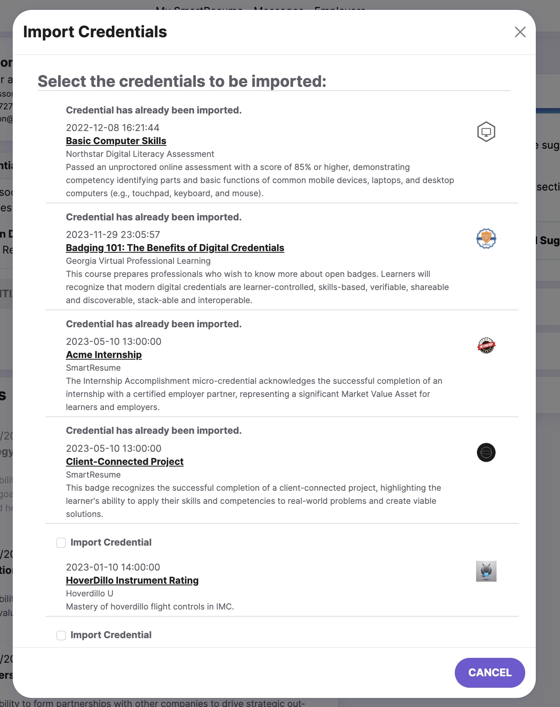The image size is (560, 707).
Task: Click the Badging 101 badge icon
Action: pos(486,239)
